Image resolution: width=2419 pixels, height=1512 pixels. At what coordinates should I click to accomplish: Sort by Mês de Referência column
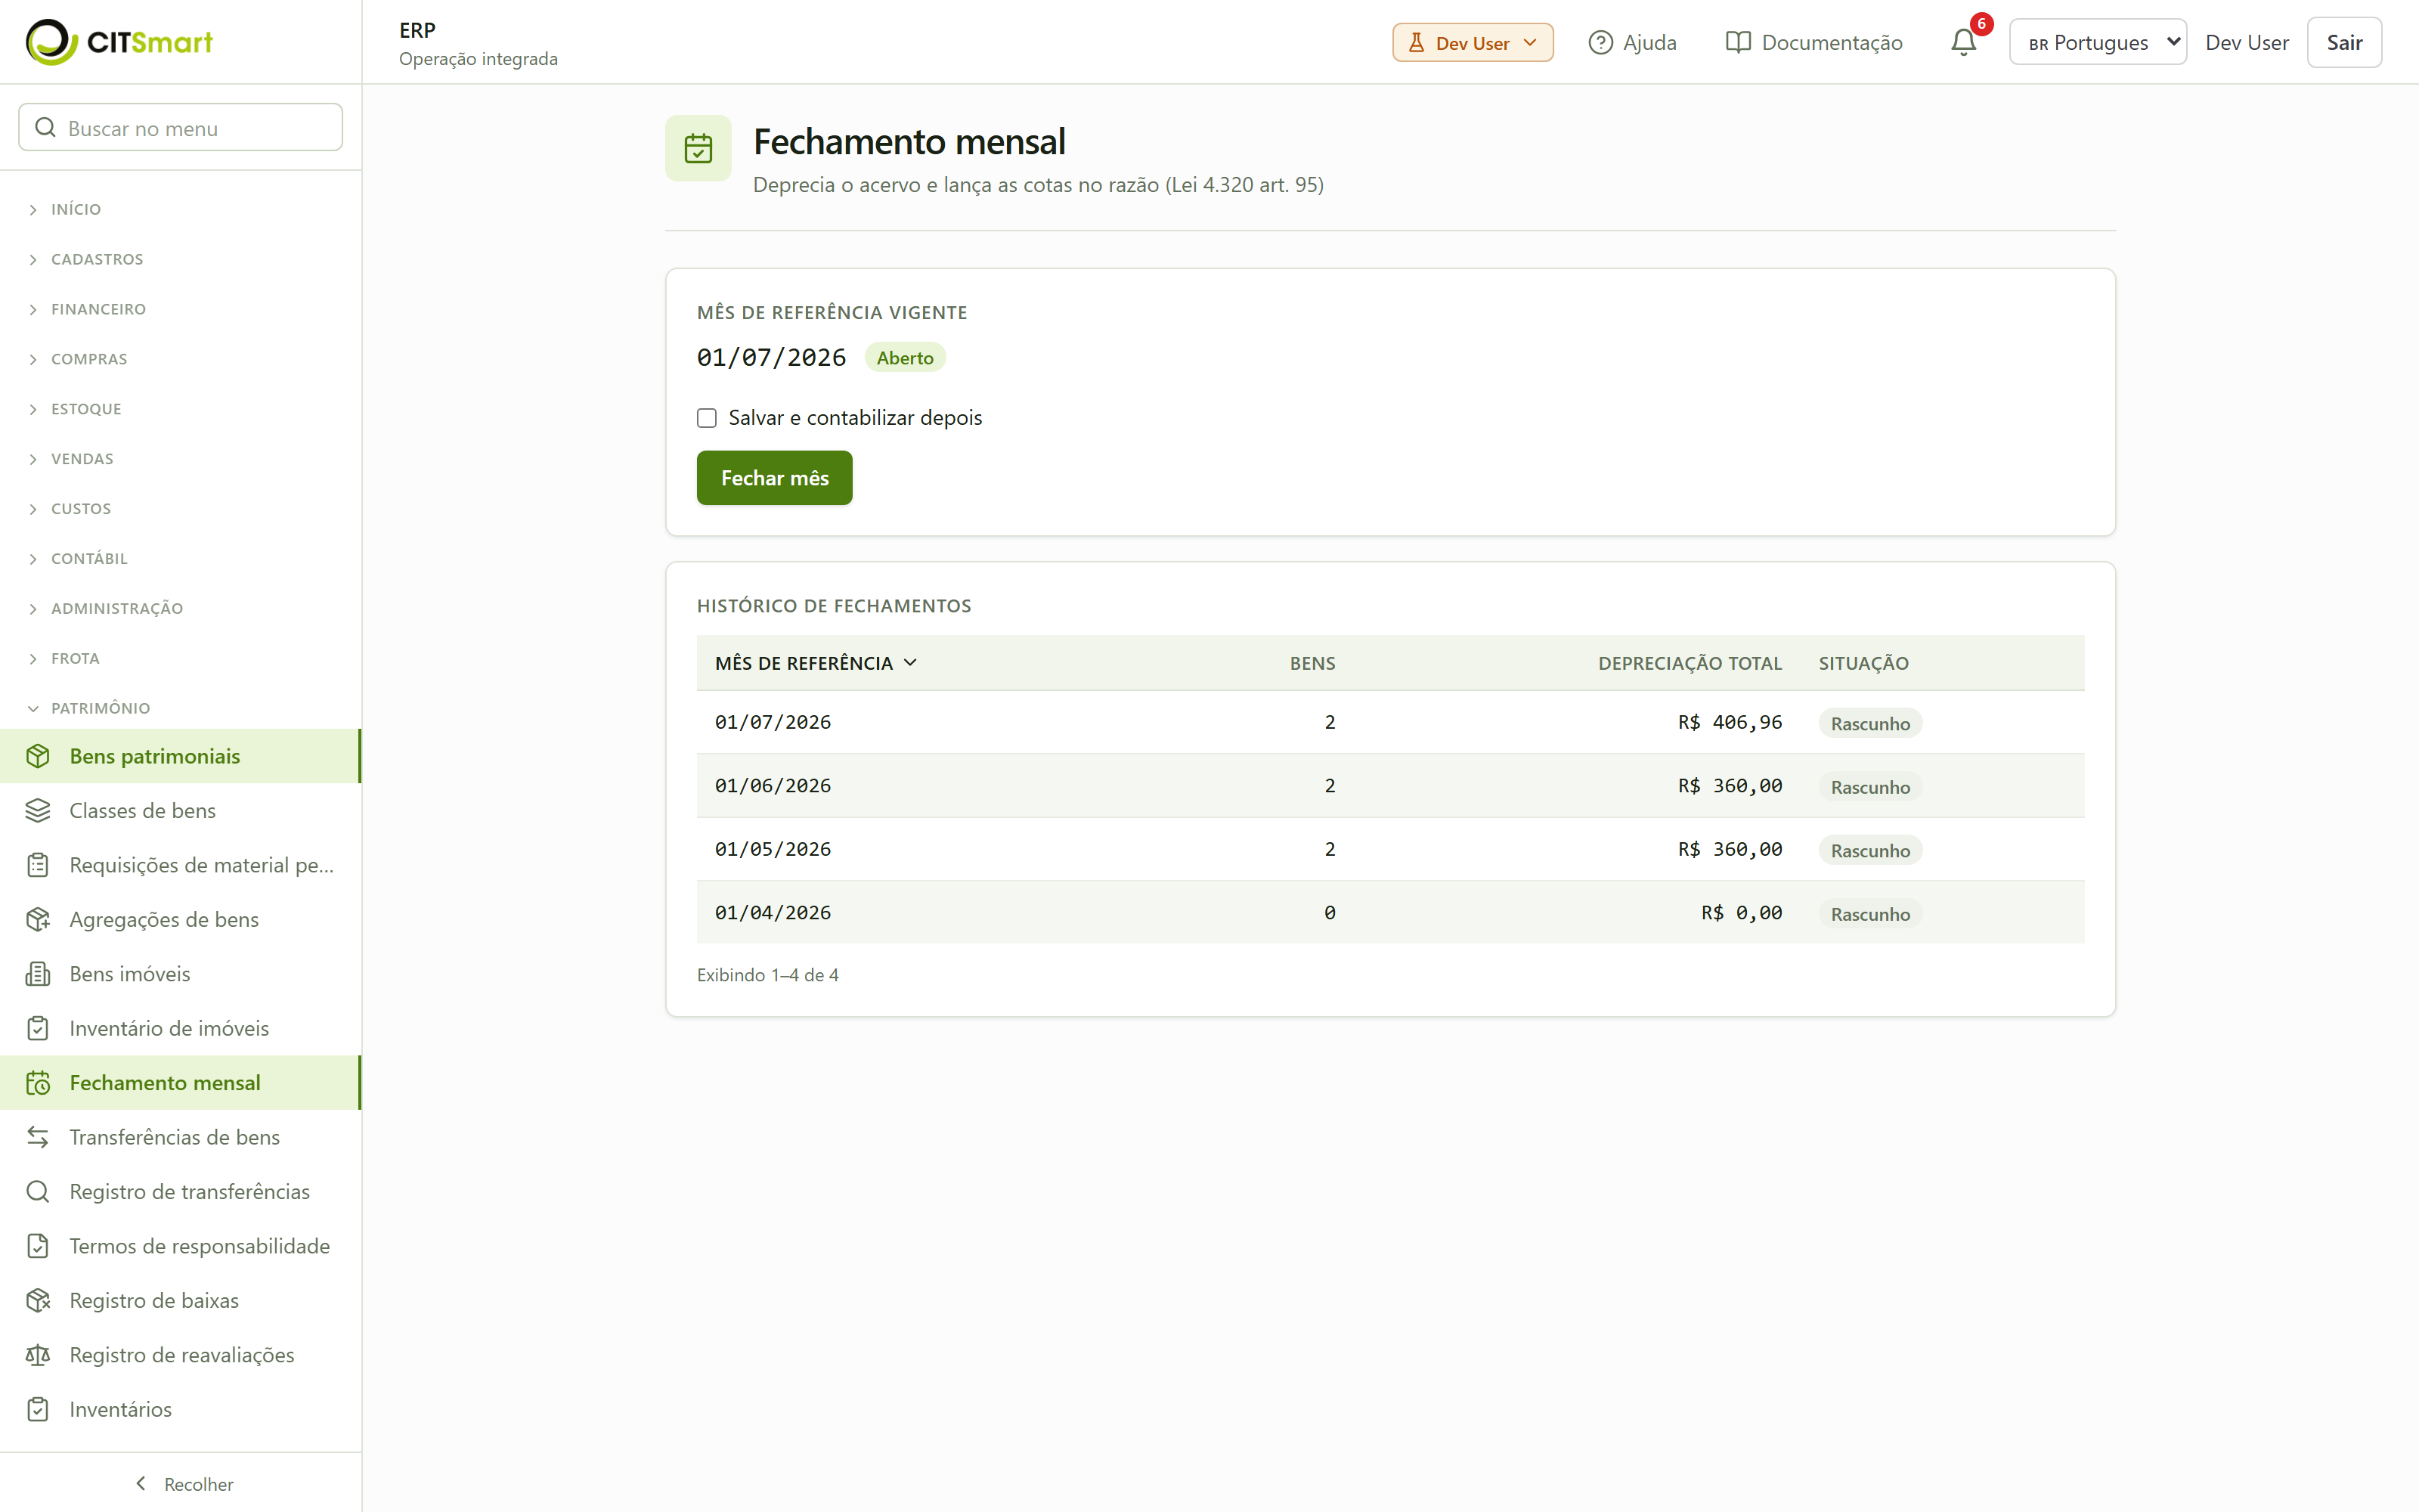[816, 663]
